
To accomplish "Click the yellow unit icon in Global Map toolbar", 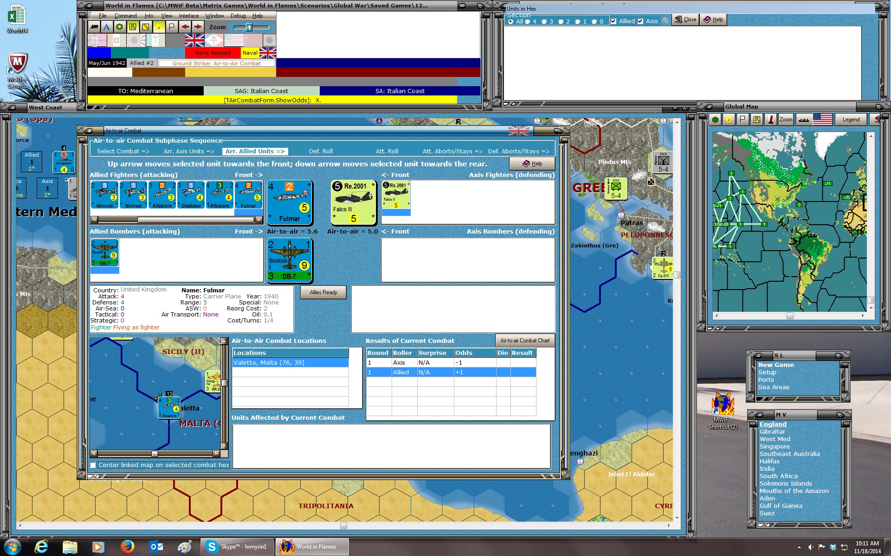I will click(757, 120).
